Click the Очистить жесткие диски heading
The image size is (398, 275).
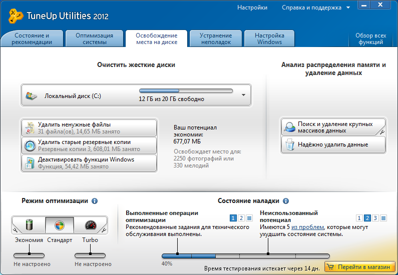coord(136,65)
